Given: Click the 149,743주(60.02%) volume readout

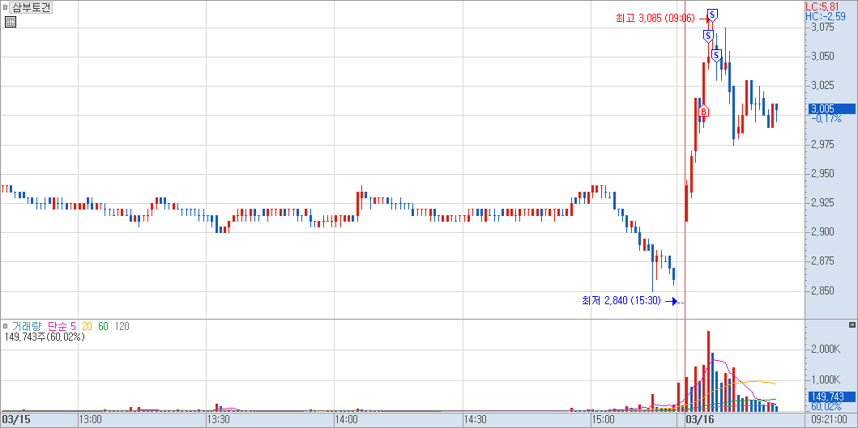Looking at the screenshot, I should click(x=45, y=337).
